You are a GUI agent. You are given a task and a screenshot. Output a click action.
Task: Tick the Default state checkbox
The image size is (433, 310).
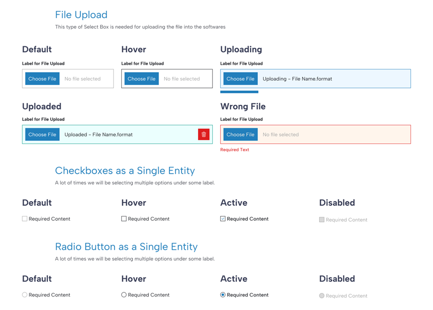[x=25, y=219]
